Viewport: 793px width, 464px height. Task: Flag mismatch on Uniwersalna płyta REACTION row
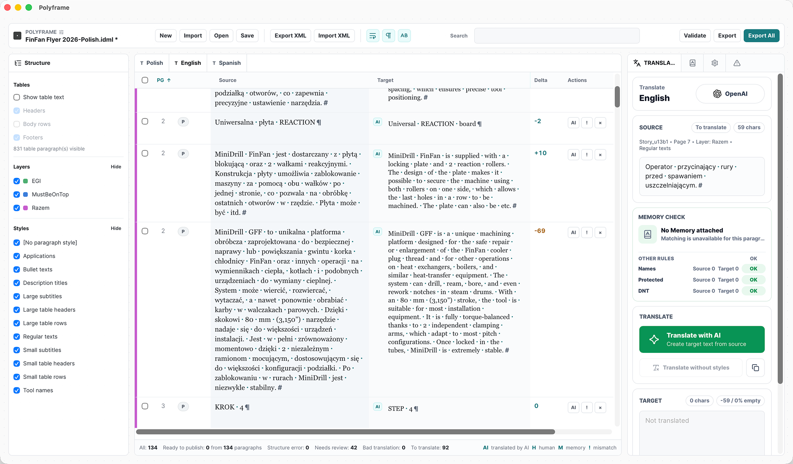tap(587, 123)
